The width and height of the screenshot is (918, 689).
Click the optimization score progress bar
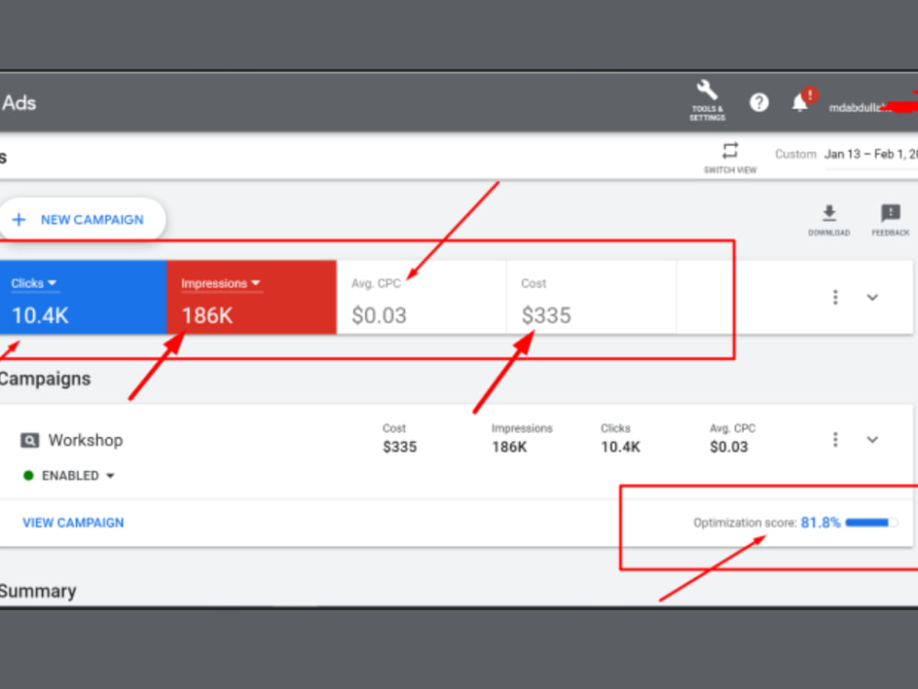pyautogui.click(x=871, y=523)
